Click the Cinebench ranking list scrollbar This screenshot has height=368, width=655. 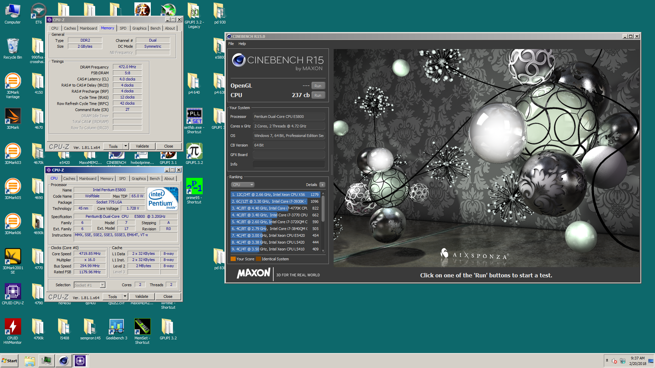click(323, 222)
